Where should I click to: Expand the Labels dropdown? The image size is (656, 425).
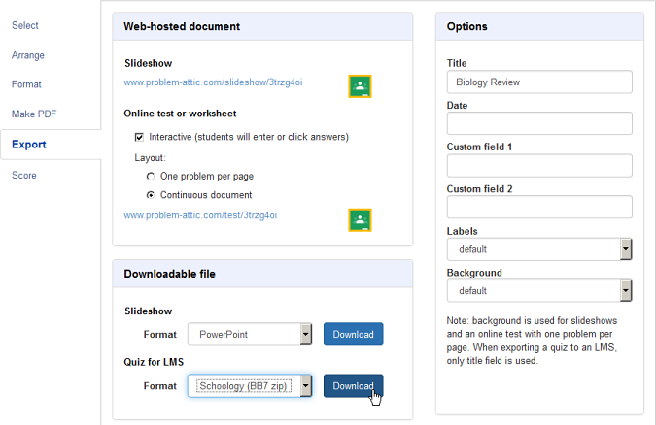click(x=539, y=249)
